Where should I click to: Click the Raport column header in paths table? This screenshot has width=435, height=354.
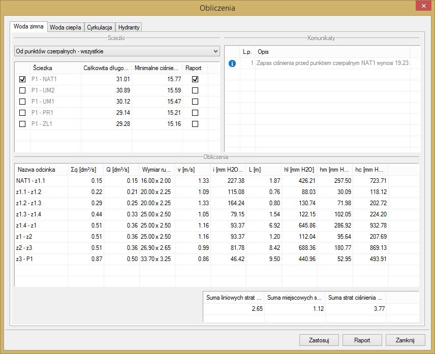195,68
